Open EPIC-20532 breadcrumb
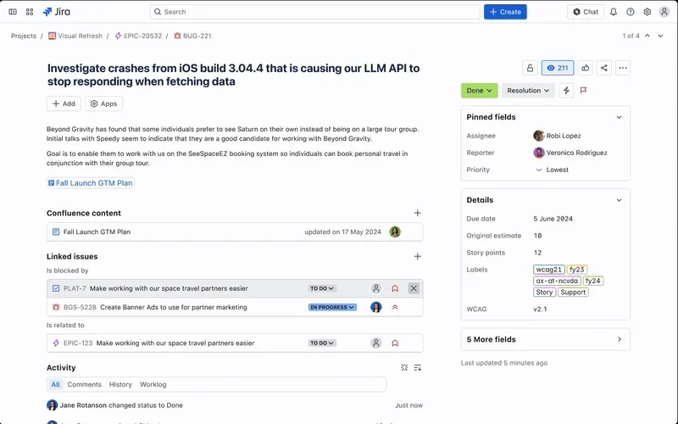The image size is (678, 424). pos(138,36)
